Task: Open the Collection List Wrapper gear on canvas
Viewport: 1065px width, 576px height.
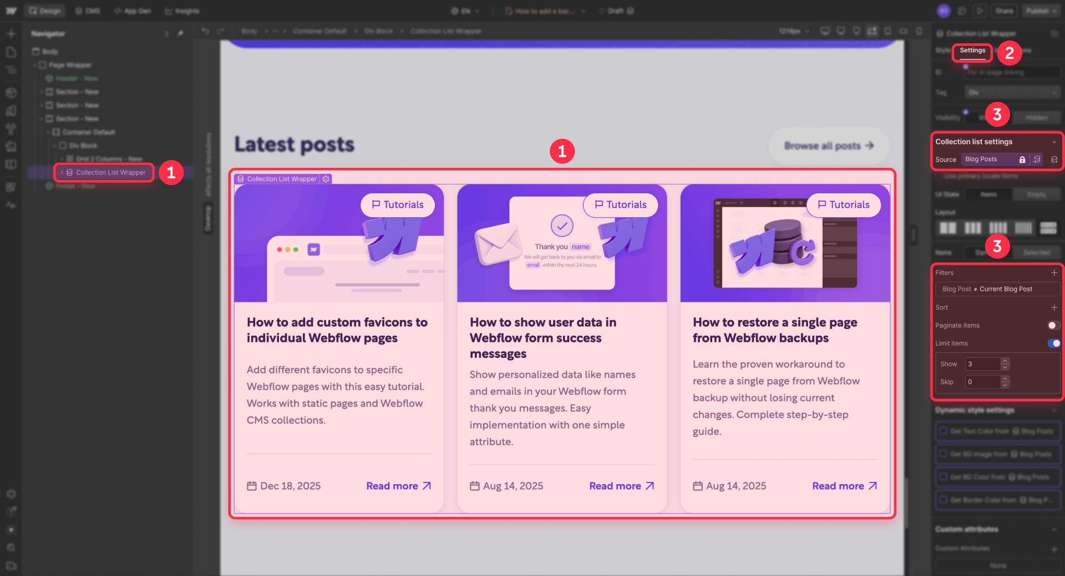Action: (326, 179)
